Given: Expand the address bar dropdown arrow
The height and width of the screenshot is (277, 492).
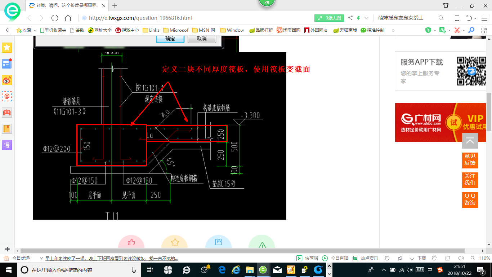Looking at the screenshot, I should pyautogui.click(x=367, y=18).
